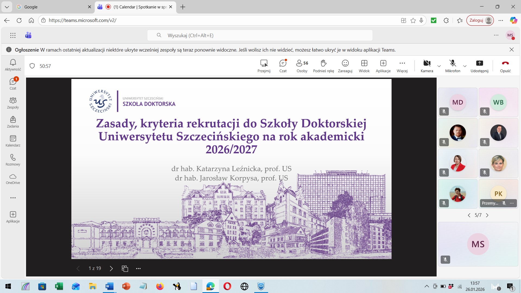Viewport: 521px width, 293px height.
Task: Open the Czat panel from the left sidebar
Action: (x=13, y=83)
